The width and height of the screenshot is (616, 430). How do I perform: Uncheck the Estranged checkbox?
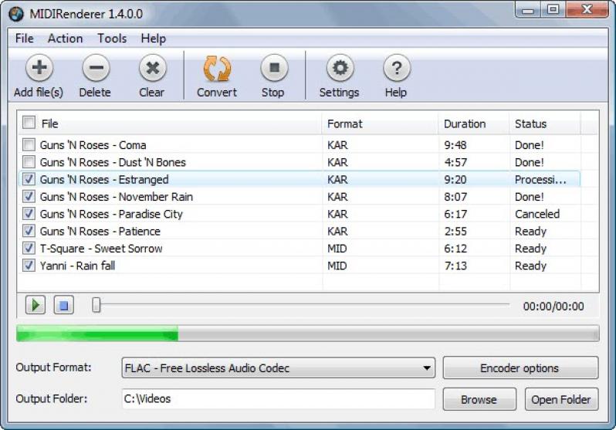[x=29, y=179]
